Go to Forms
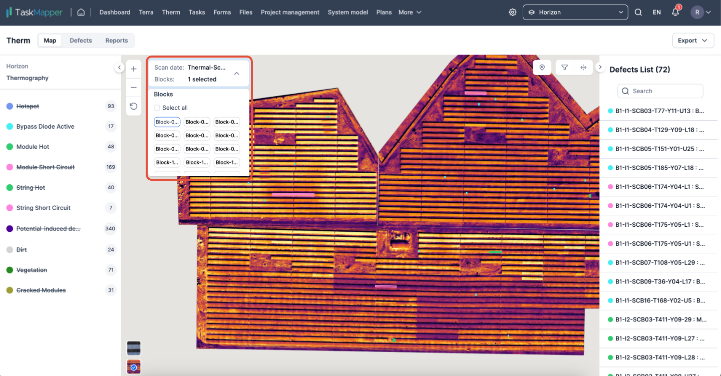 [222, 13]
